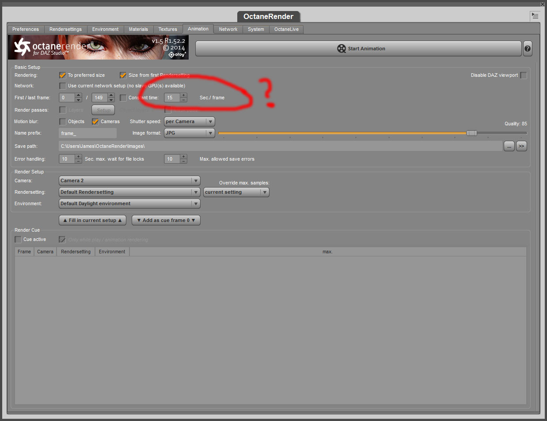
Task: Click the Environment column header
Action: tap(112, 252)
